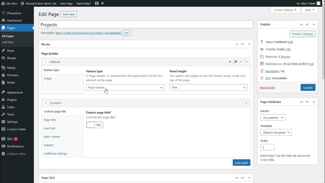
Task: Click the add row plus icon on Feature panel
Action: 230,62
